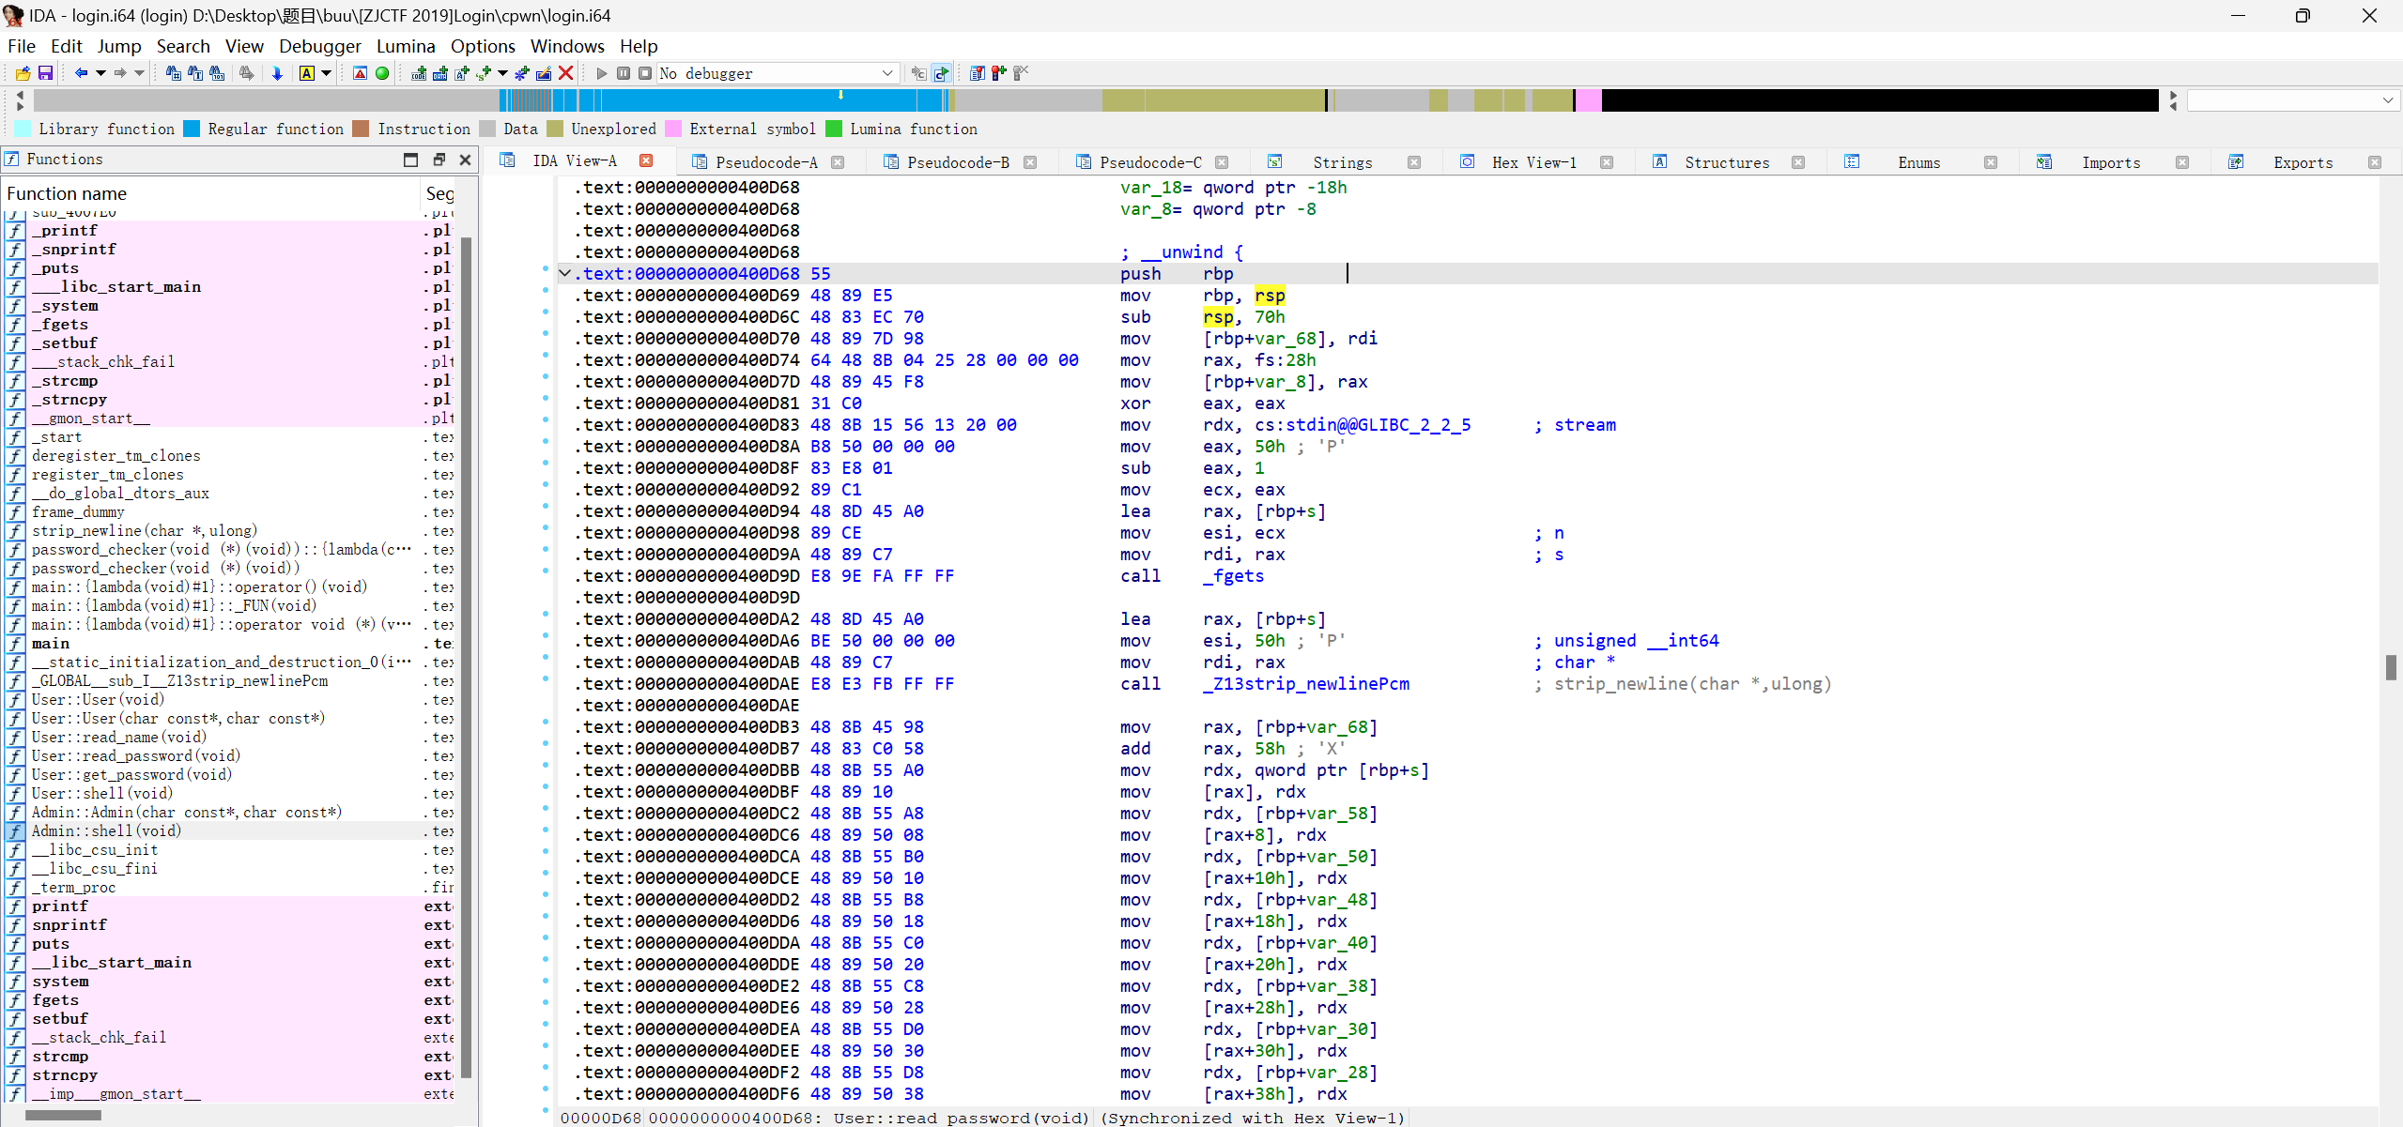Open the File menu
Screen dimensions: 2403x1127
[x=21, y=46]
